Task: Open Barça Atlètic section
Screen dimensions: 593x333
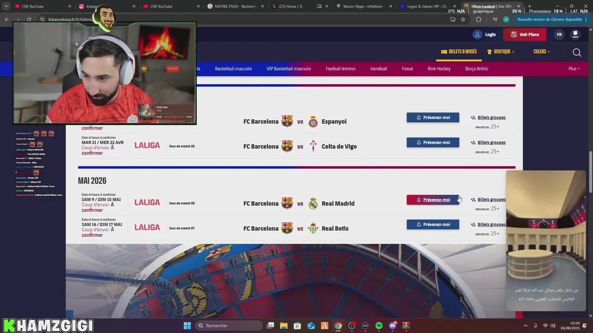Action: pyautogui.click(x=477, y=68)
